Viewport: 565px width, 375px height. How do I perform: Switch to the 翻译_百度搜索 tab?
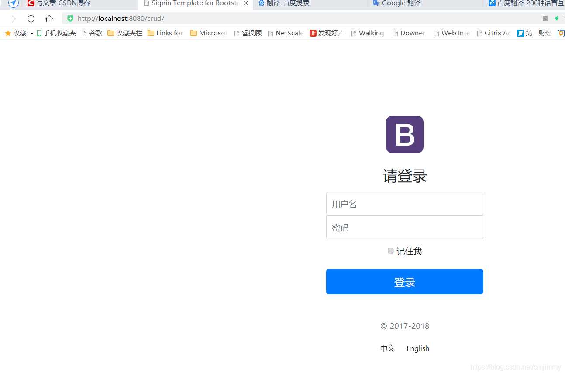[310, 4]
